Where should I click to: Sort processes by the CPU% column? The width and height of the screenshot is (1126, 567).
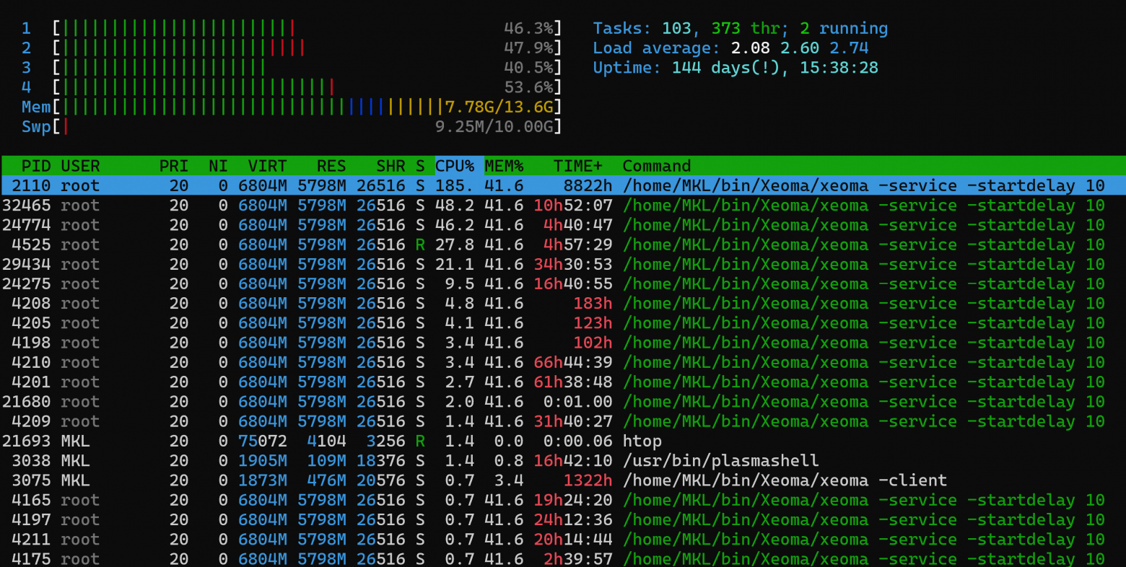point(455,166)
